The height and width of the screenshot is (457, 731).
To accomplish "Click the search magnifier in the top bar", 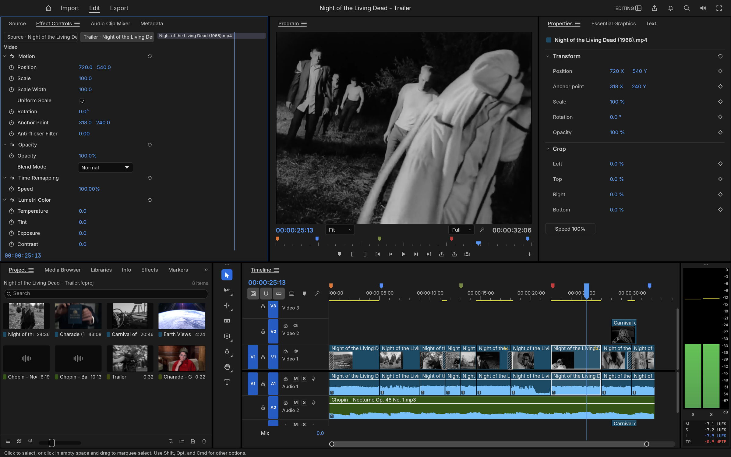I will [687, 8].
